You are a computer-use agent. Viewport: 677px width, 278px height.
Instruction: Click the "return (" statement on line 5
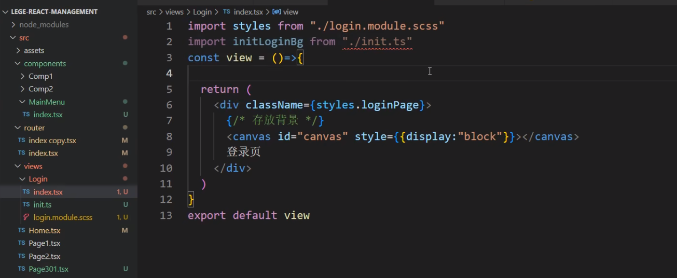(226, 89)
